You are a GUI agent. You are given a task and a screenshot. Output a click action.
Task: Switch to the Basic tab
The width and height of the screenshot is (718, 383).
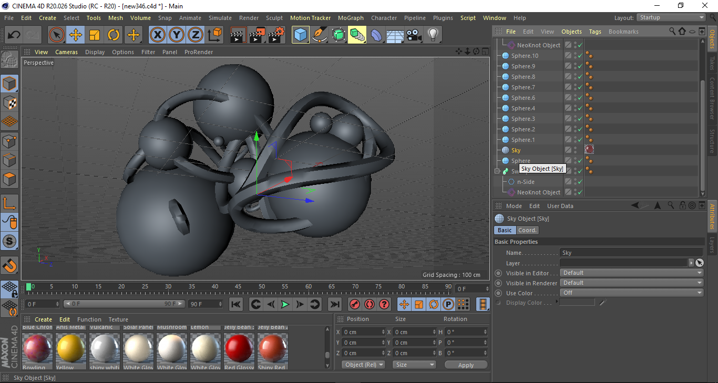point(505,230)
